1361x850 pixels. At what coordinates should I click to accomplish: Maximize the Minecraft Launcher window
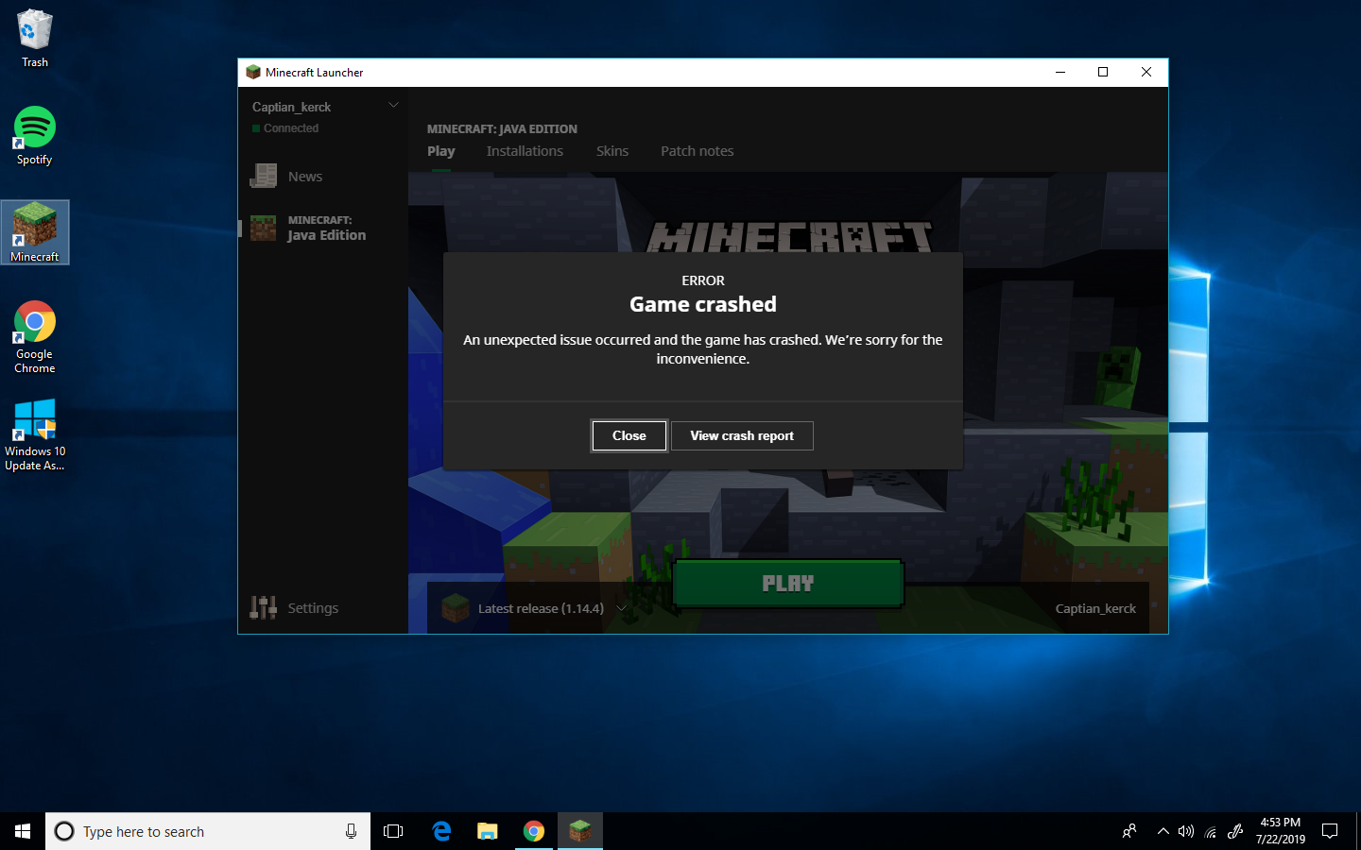pos(1103,72)
